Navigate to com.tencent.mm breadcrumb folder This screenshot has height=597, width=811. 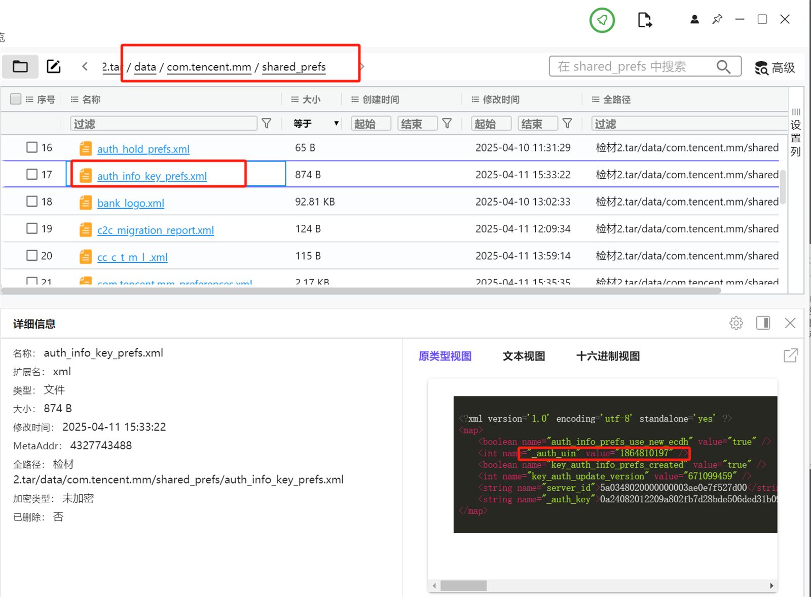209,67
